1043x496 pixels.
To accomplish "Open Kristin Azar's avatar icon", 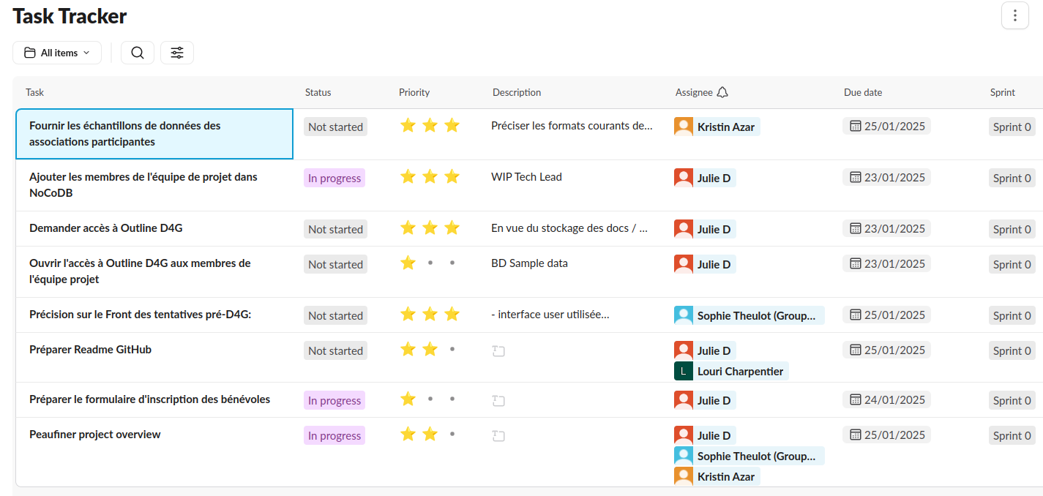I will coord(683,126).
